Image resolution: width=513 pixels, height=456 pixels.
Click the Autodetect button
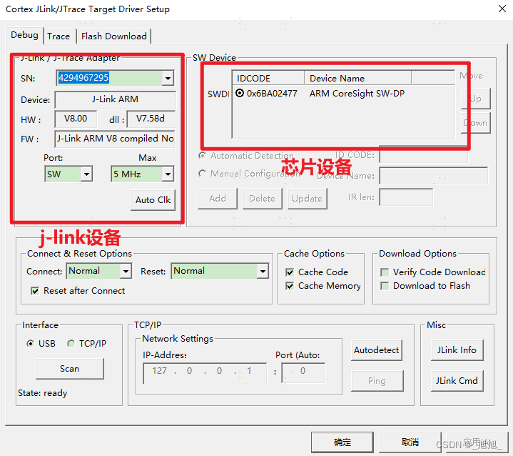point(377,350)
